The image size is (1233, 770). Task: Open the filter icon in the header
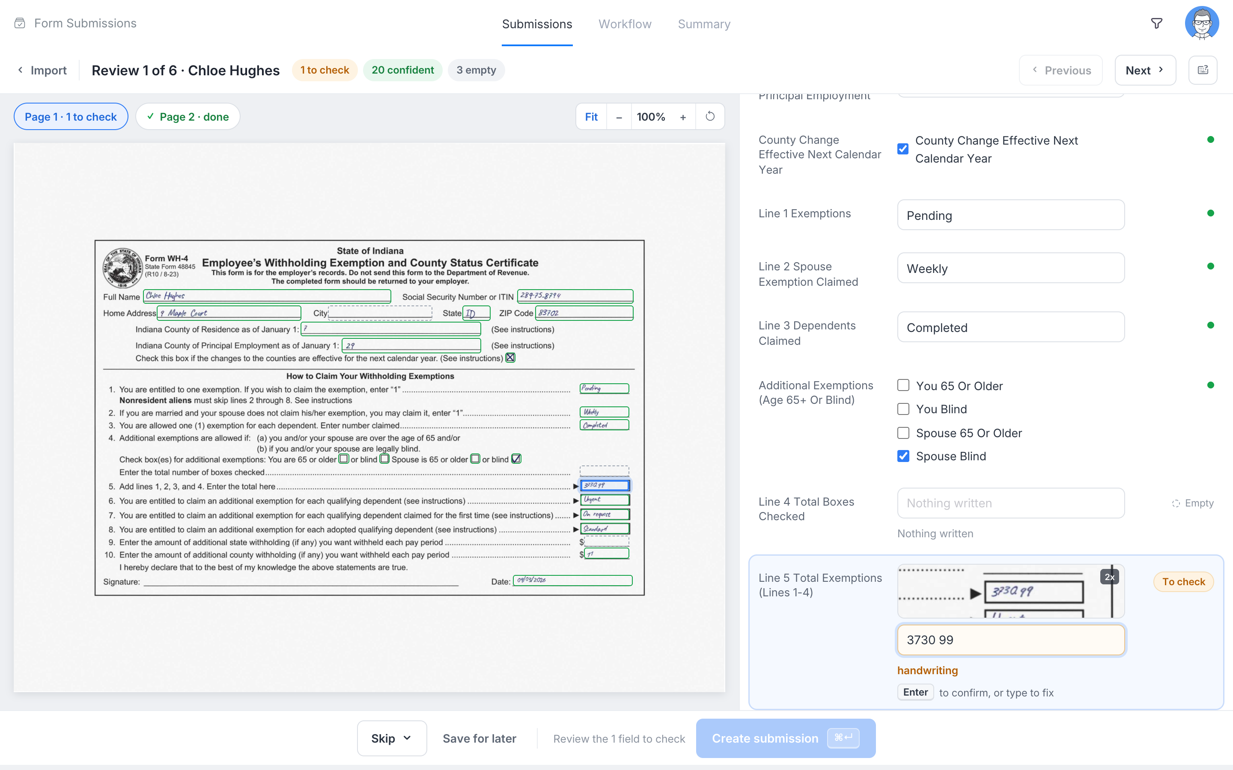pos(1156,24)
